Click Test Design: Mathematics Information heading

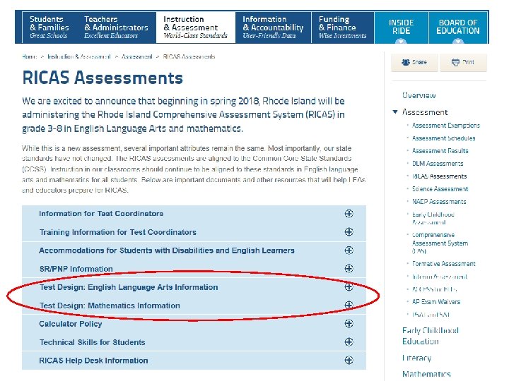(x=110, y=306)
